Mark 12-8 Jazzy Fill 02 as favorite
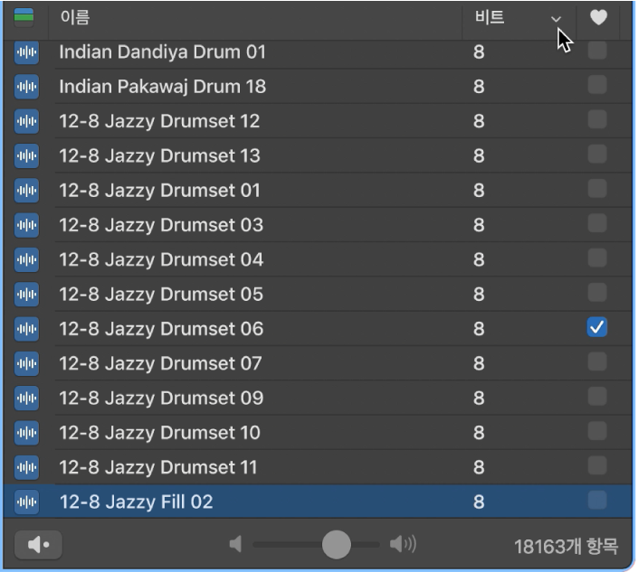 597,500
